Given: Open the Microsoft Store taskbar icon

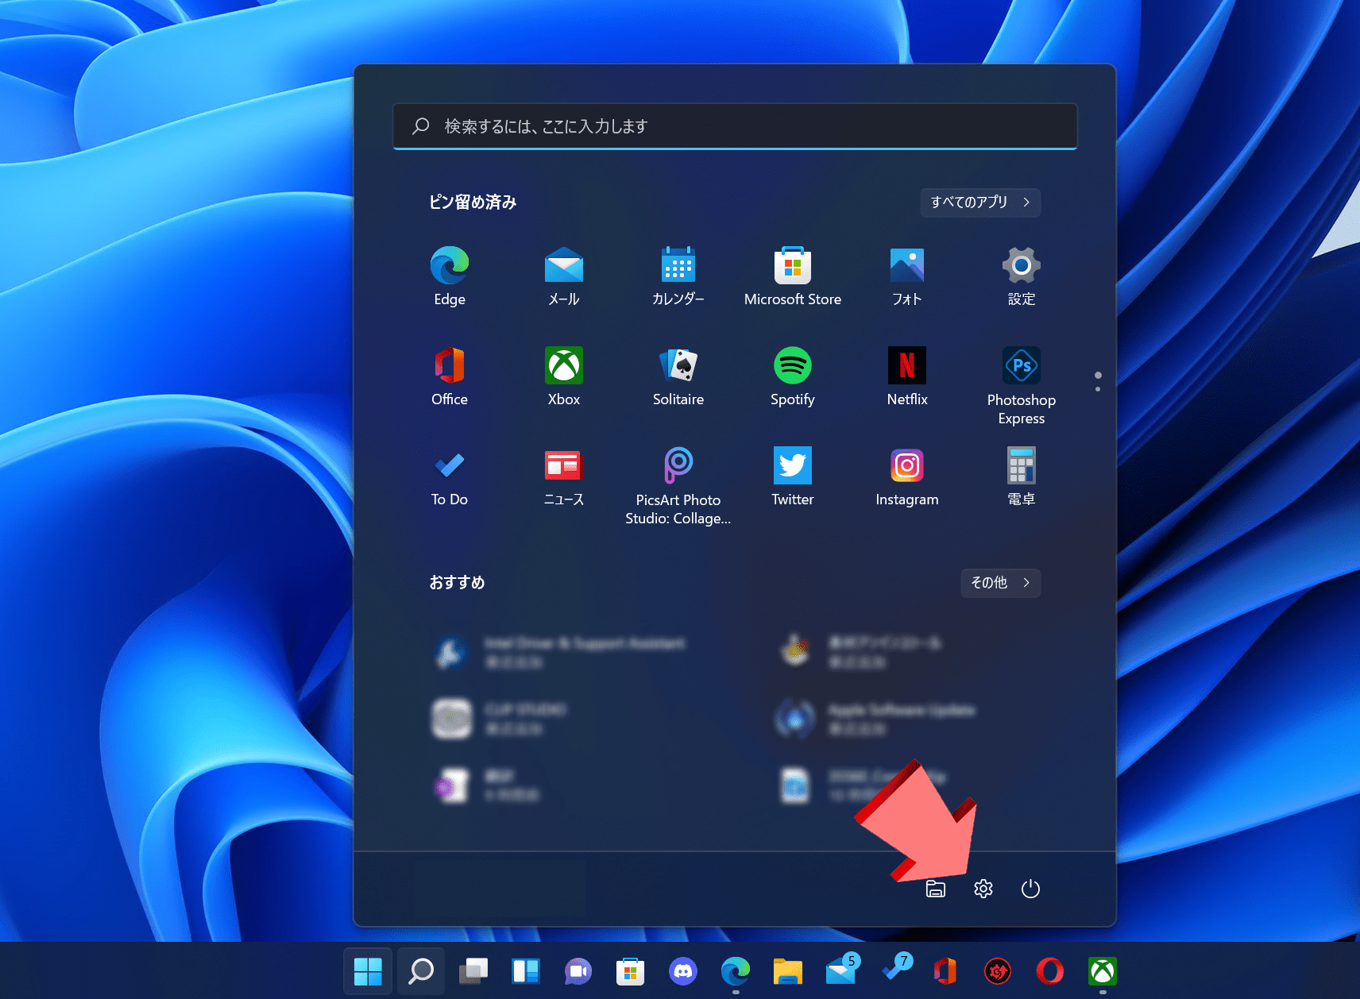Looking at the screenshot, I should point(631,970).
